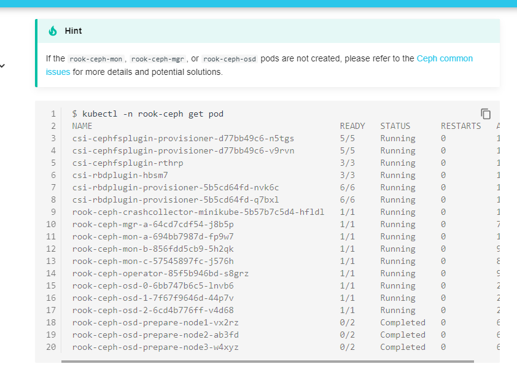Click rook-ceph-crashcollector-minikube pod name
The height and width of the screenshot is (372, 517).
pos(198,212)
